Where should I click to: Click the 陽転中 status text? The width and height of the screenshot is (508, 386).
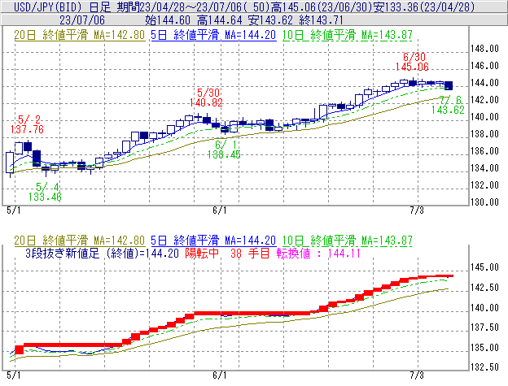pyautogui.click(x=202, y=253)
